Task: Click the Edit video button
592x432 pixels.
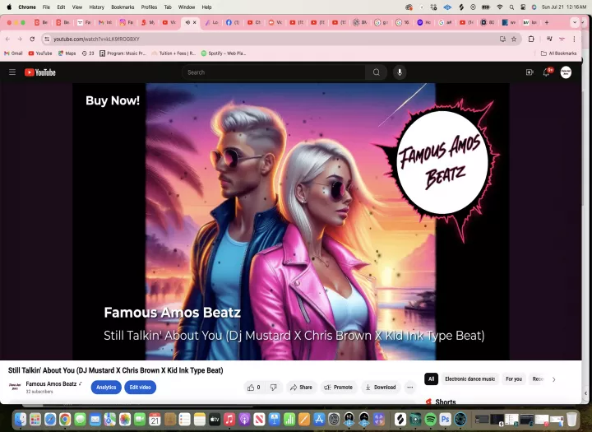Action: click(x=140, y=387)
